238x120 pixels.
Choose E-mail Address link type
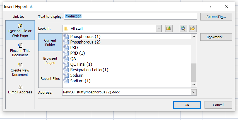pos(20,90)
